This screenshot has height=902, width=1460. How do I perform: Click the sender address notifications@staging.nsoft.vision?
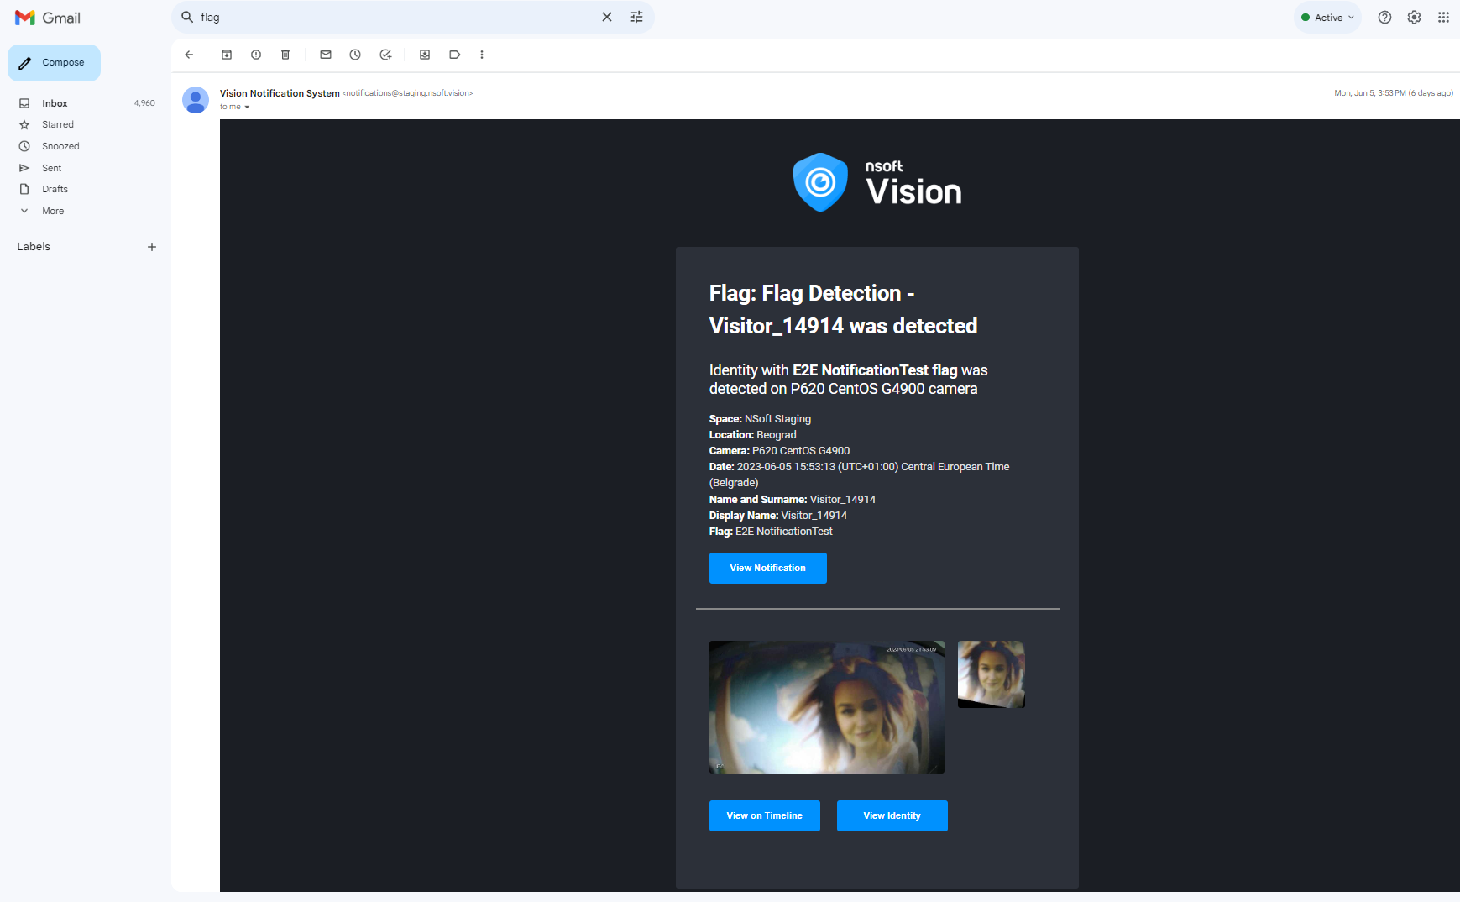408,93
